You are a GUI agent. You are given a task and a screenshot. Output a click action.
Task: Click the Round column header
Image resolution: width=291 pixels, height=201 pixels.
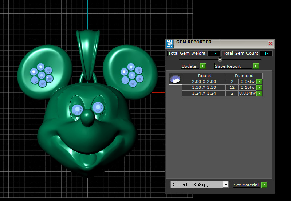coord(204,76)
